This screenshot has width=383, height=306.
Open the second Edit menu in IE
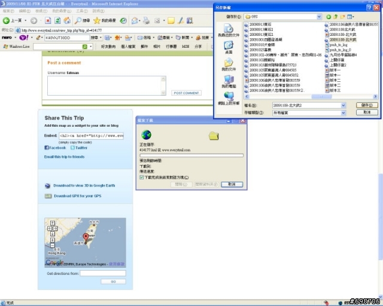[x=25, y=11]
